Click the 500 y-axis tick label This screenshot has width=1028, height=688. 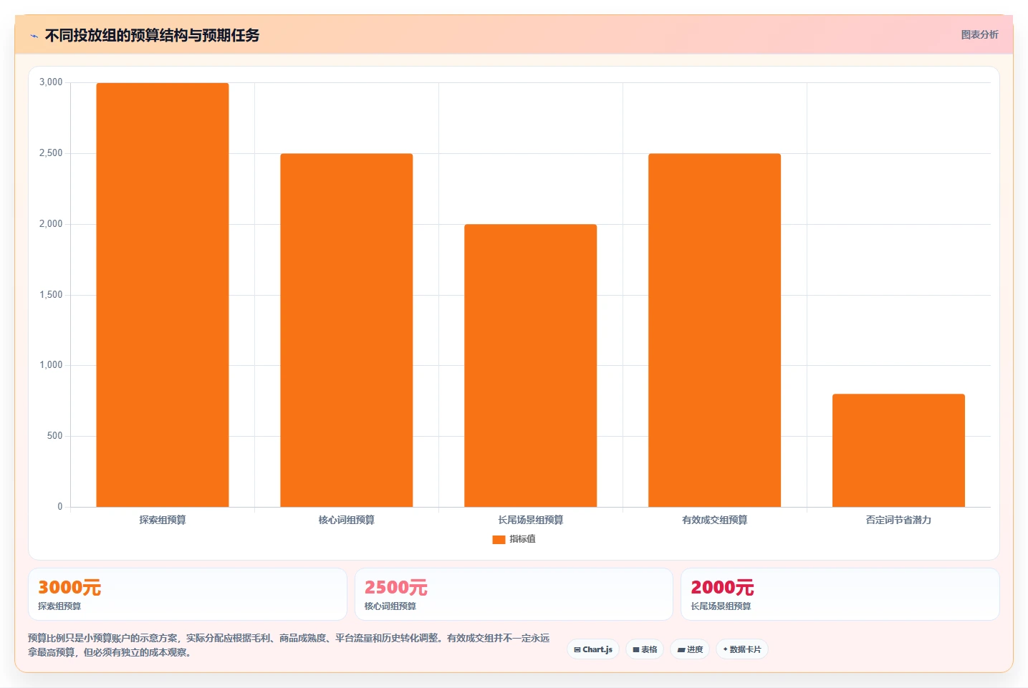tap(55, 436)
